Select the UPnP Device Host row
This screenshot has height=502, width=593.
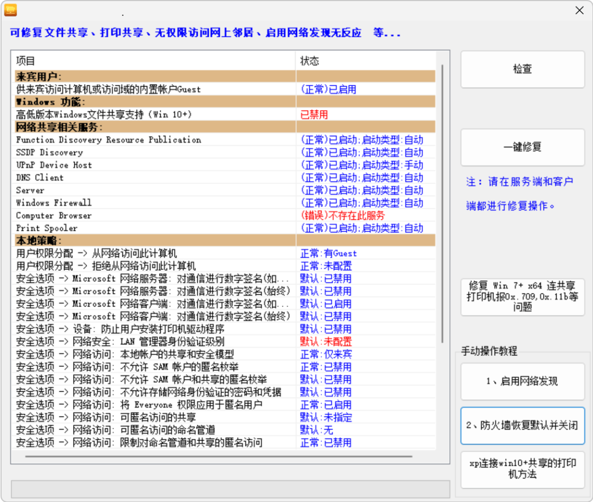point(226,165)
